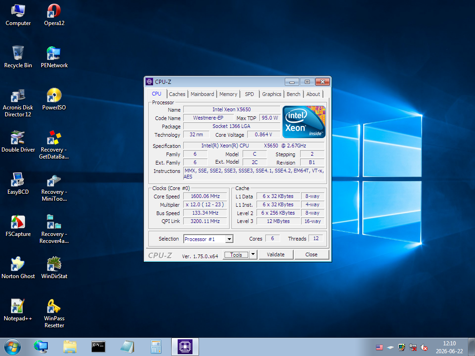Click the Intel Xeon inside logo

[x=304, y=122]
